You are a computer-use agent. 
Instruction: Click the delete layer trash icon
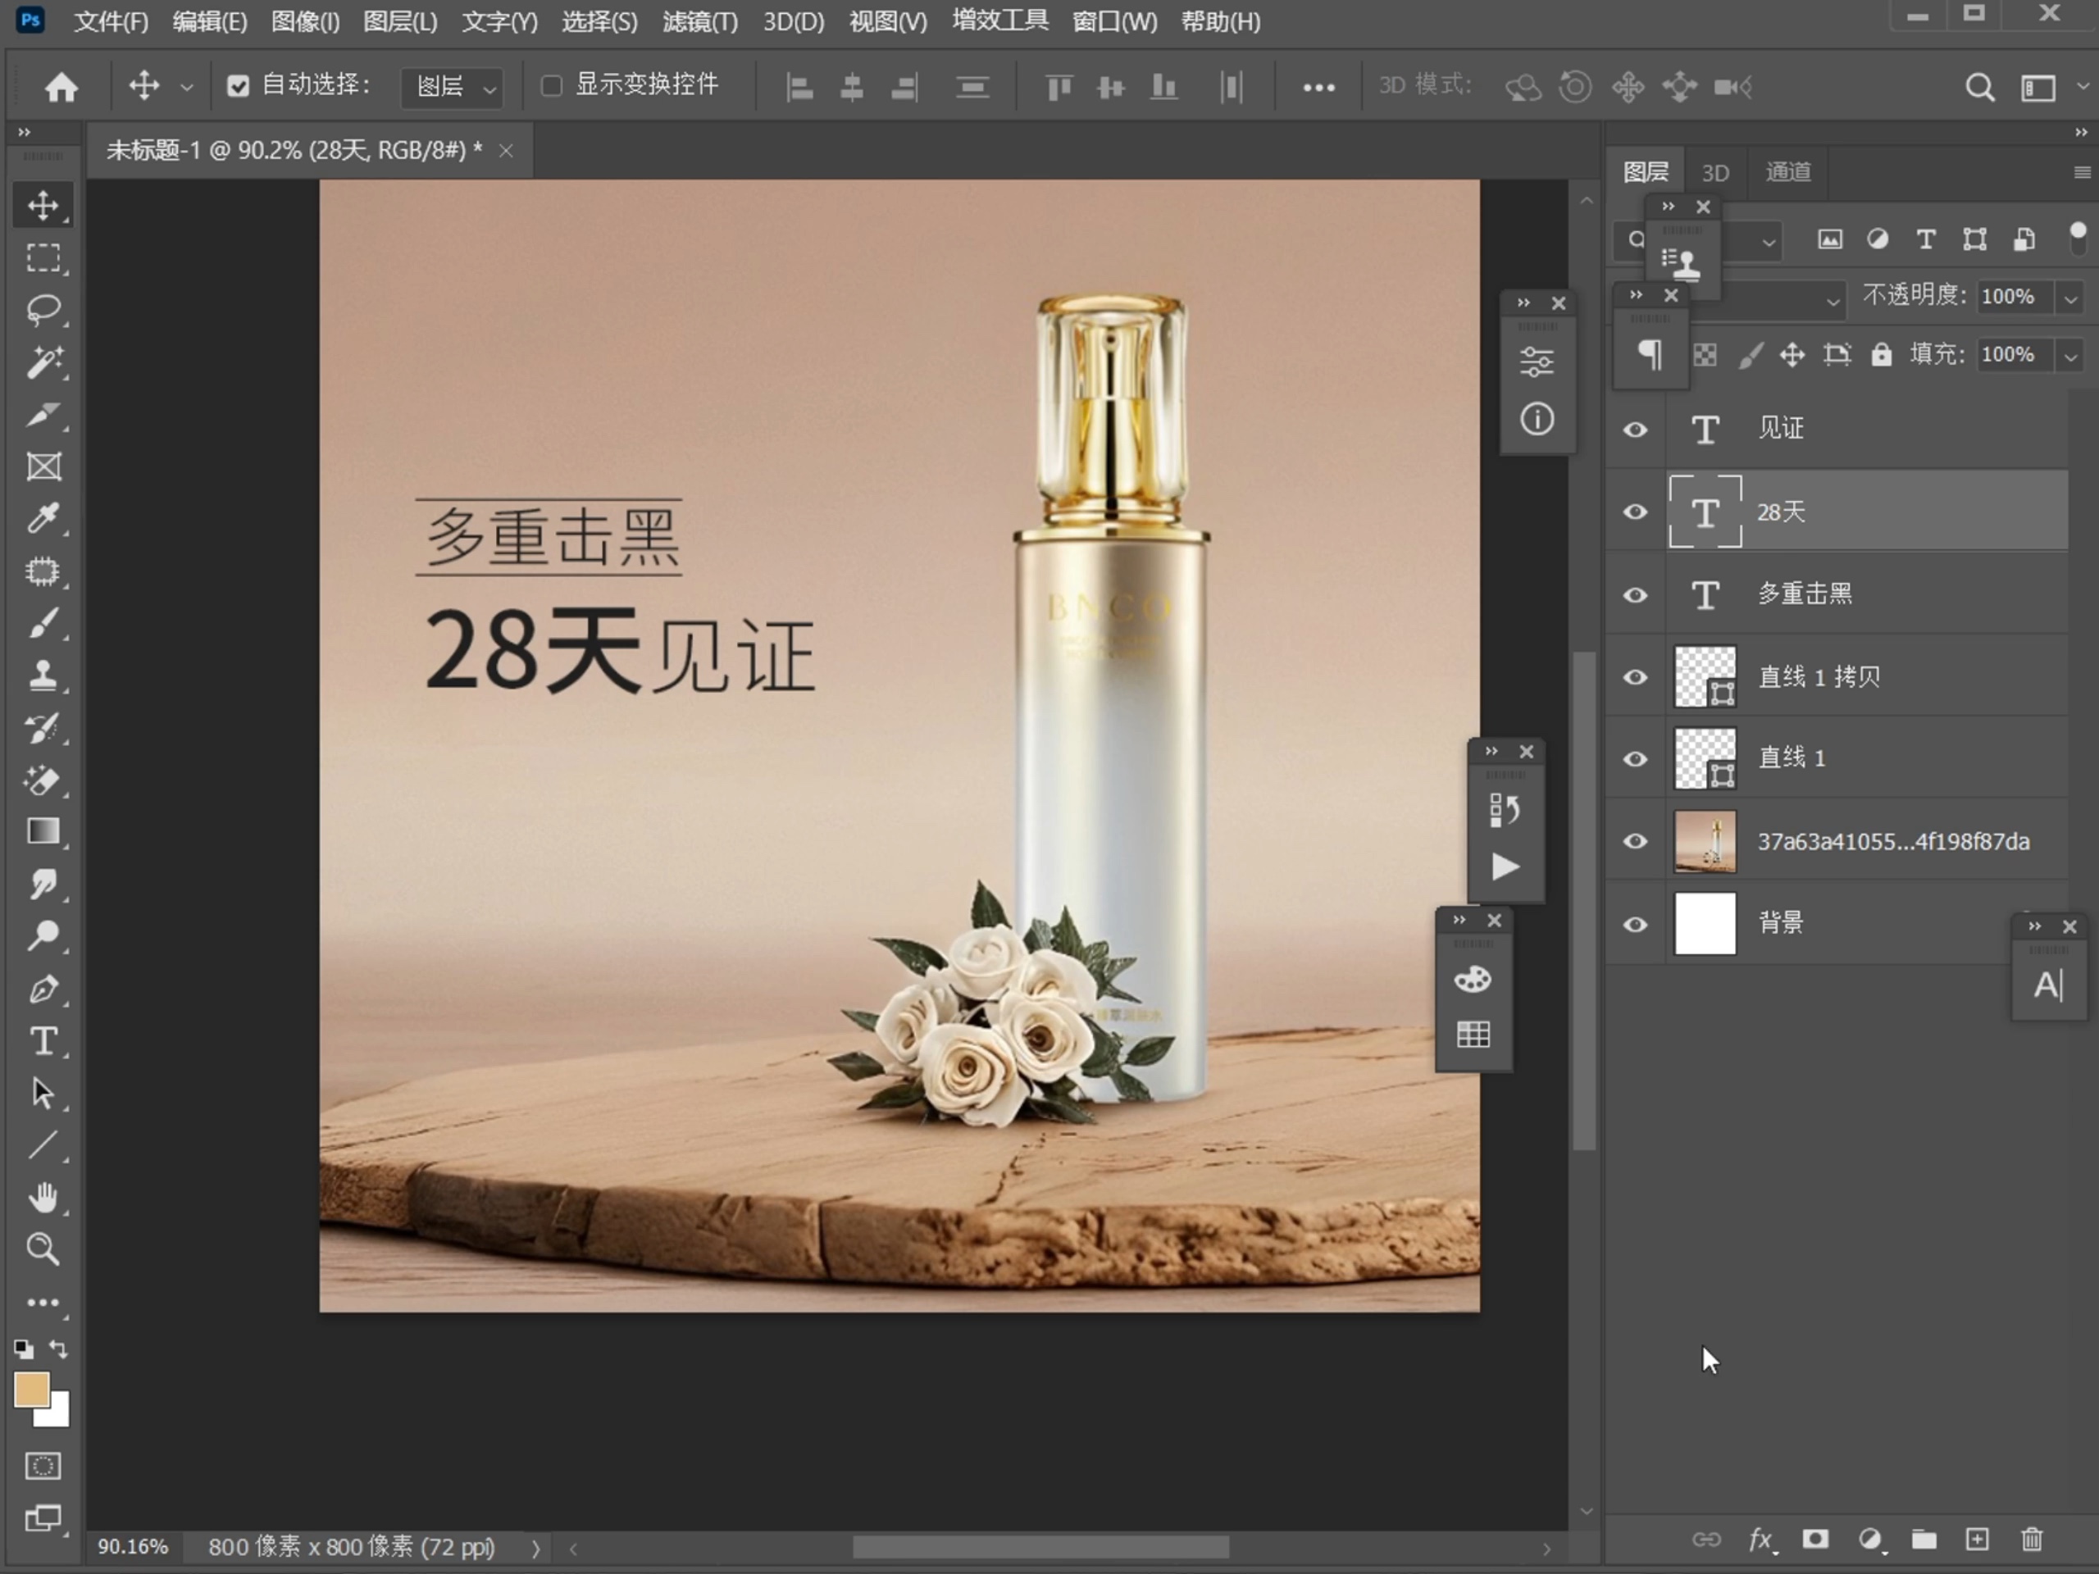point(2032,1539)
